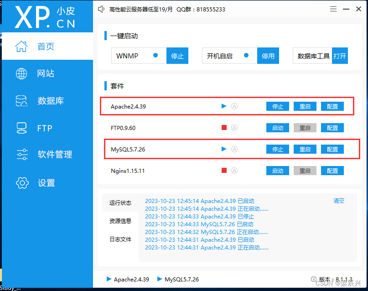Restart the MySQL5.7.26 service

click(305, 149)
